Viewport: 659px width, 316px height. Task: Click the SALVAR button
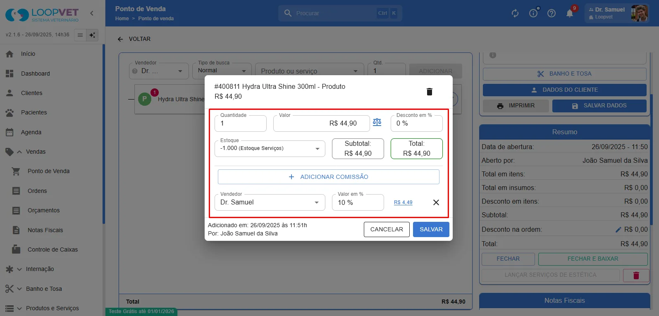click(x=431, y=229)
